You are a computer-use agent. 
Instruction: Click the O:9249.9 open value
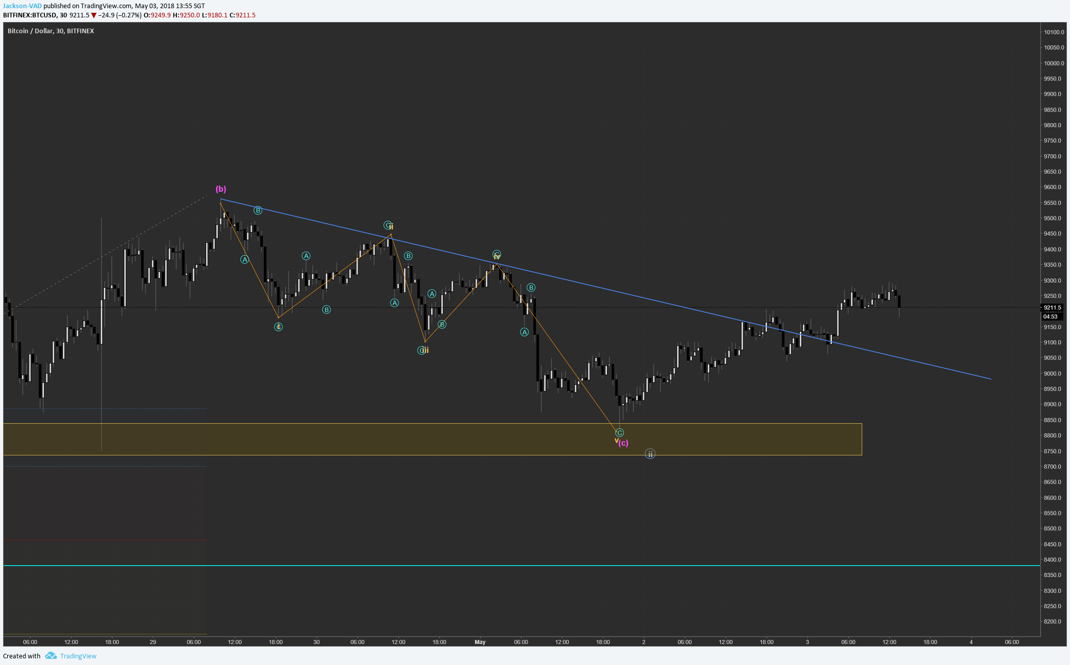[x=157, y=15]
